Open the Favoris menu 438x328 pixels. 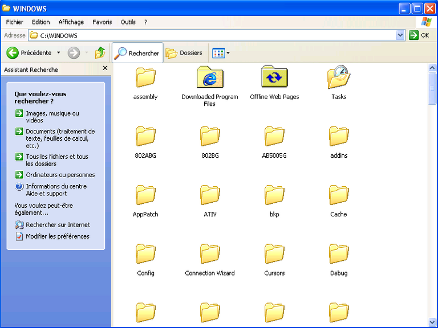pyautogui.click(x=102, y=22)
